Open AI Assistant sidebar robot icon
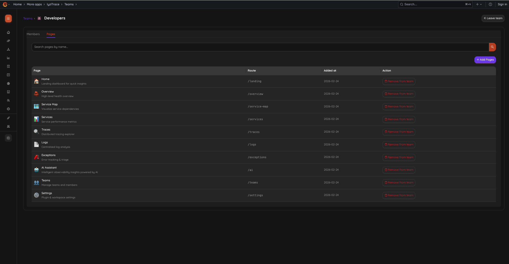Viewport: 509px width, 264px height. click(8, 92)
